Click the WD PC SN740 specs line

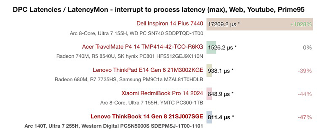point(136,33)
